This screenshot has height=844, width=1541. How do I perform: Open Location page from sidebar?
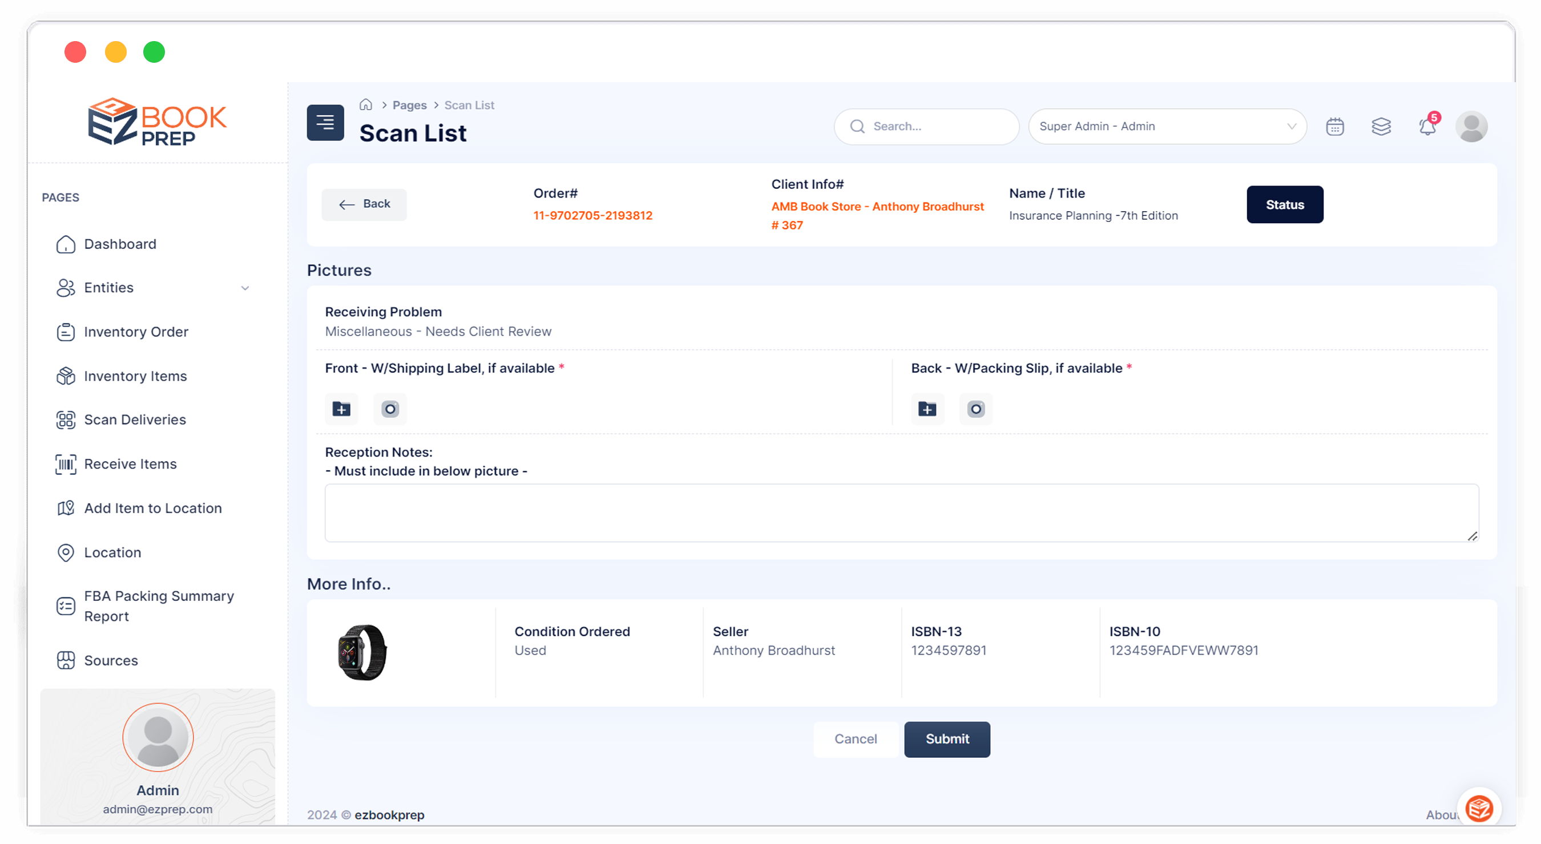coord(112,553)
